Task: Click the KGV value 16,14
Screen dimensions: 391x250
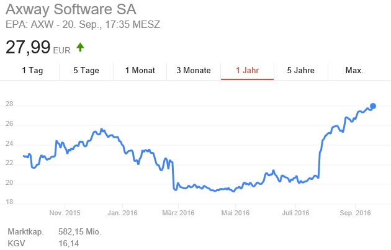Action: (x=64, y=242)
